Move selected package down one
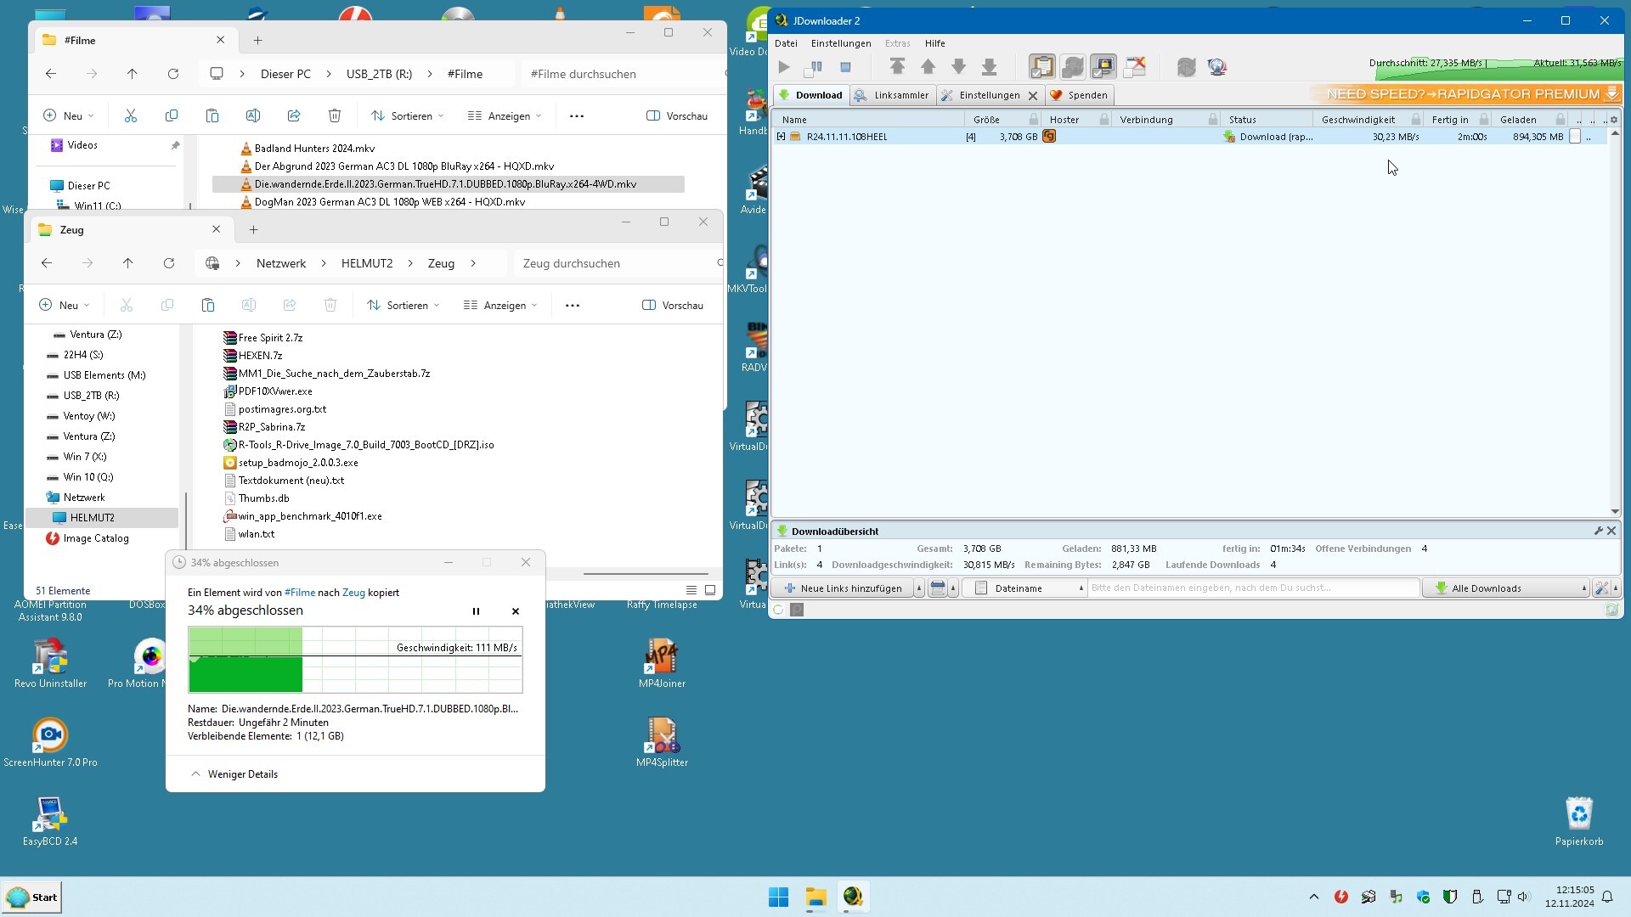Screen dimensions: 1631x917 [959, 66]
